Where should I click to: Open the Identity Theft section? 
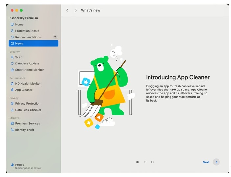pos(34,130)
